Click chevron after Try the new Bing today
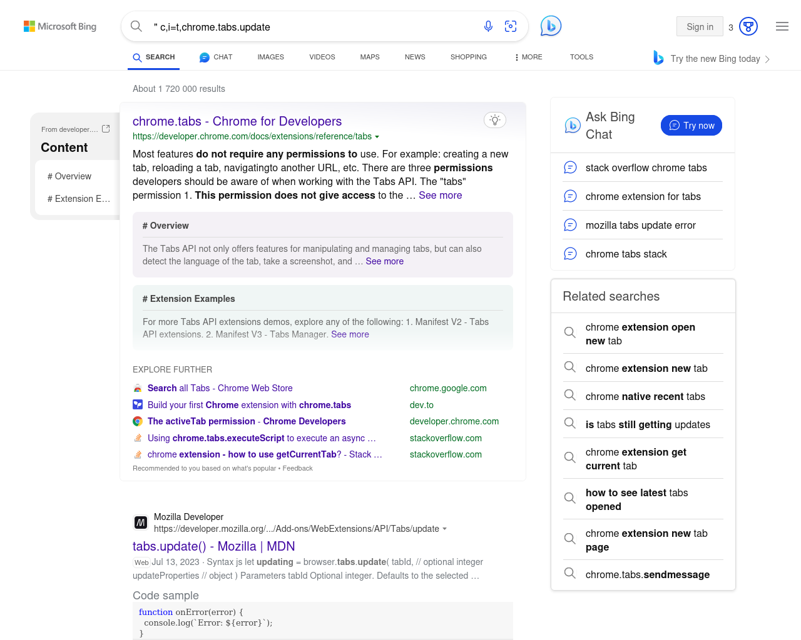 [768, 59]
